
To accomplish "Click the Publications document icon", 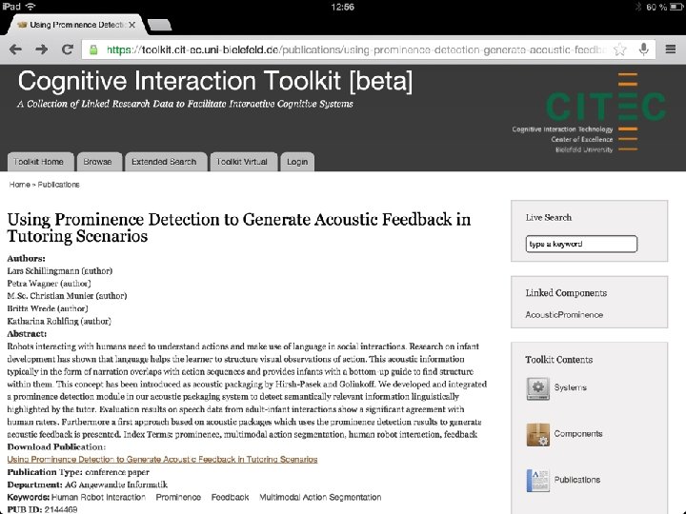I will pyautogui.click(x=537, y=481).
